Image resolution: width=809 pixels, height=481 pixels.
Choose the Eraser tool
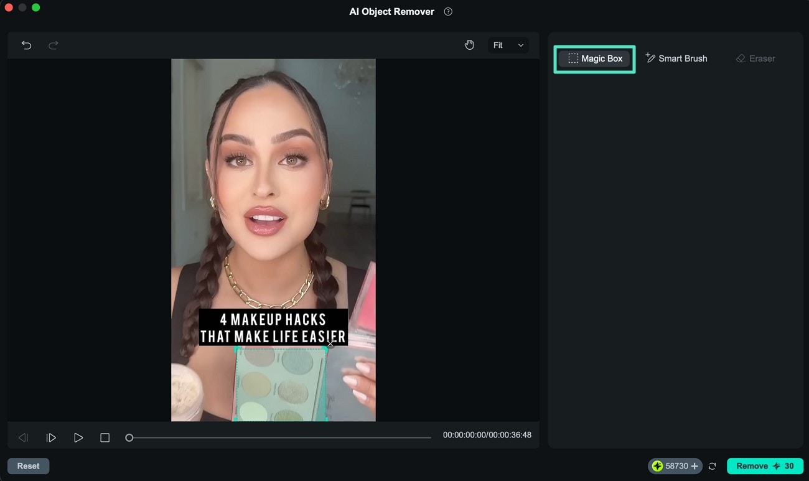coord(755,58)
